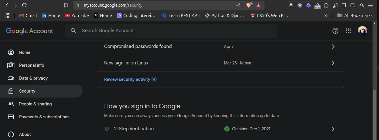The image size is (379, 140).
Task: Click the Google Account logo
Action: coord(29,31)
